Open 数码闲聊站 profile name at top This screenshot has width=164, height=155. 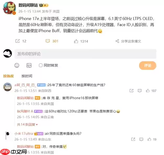(28, 5)
